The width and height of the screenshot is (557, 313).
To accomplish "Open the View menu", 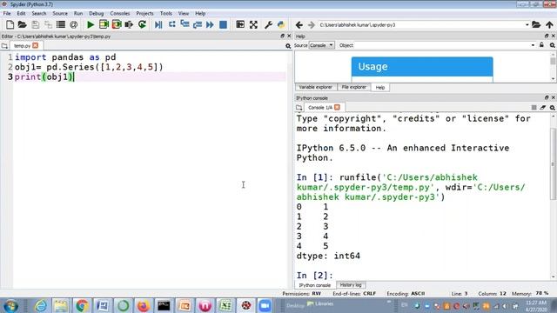I will 184,14.
